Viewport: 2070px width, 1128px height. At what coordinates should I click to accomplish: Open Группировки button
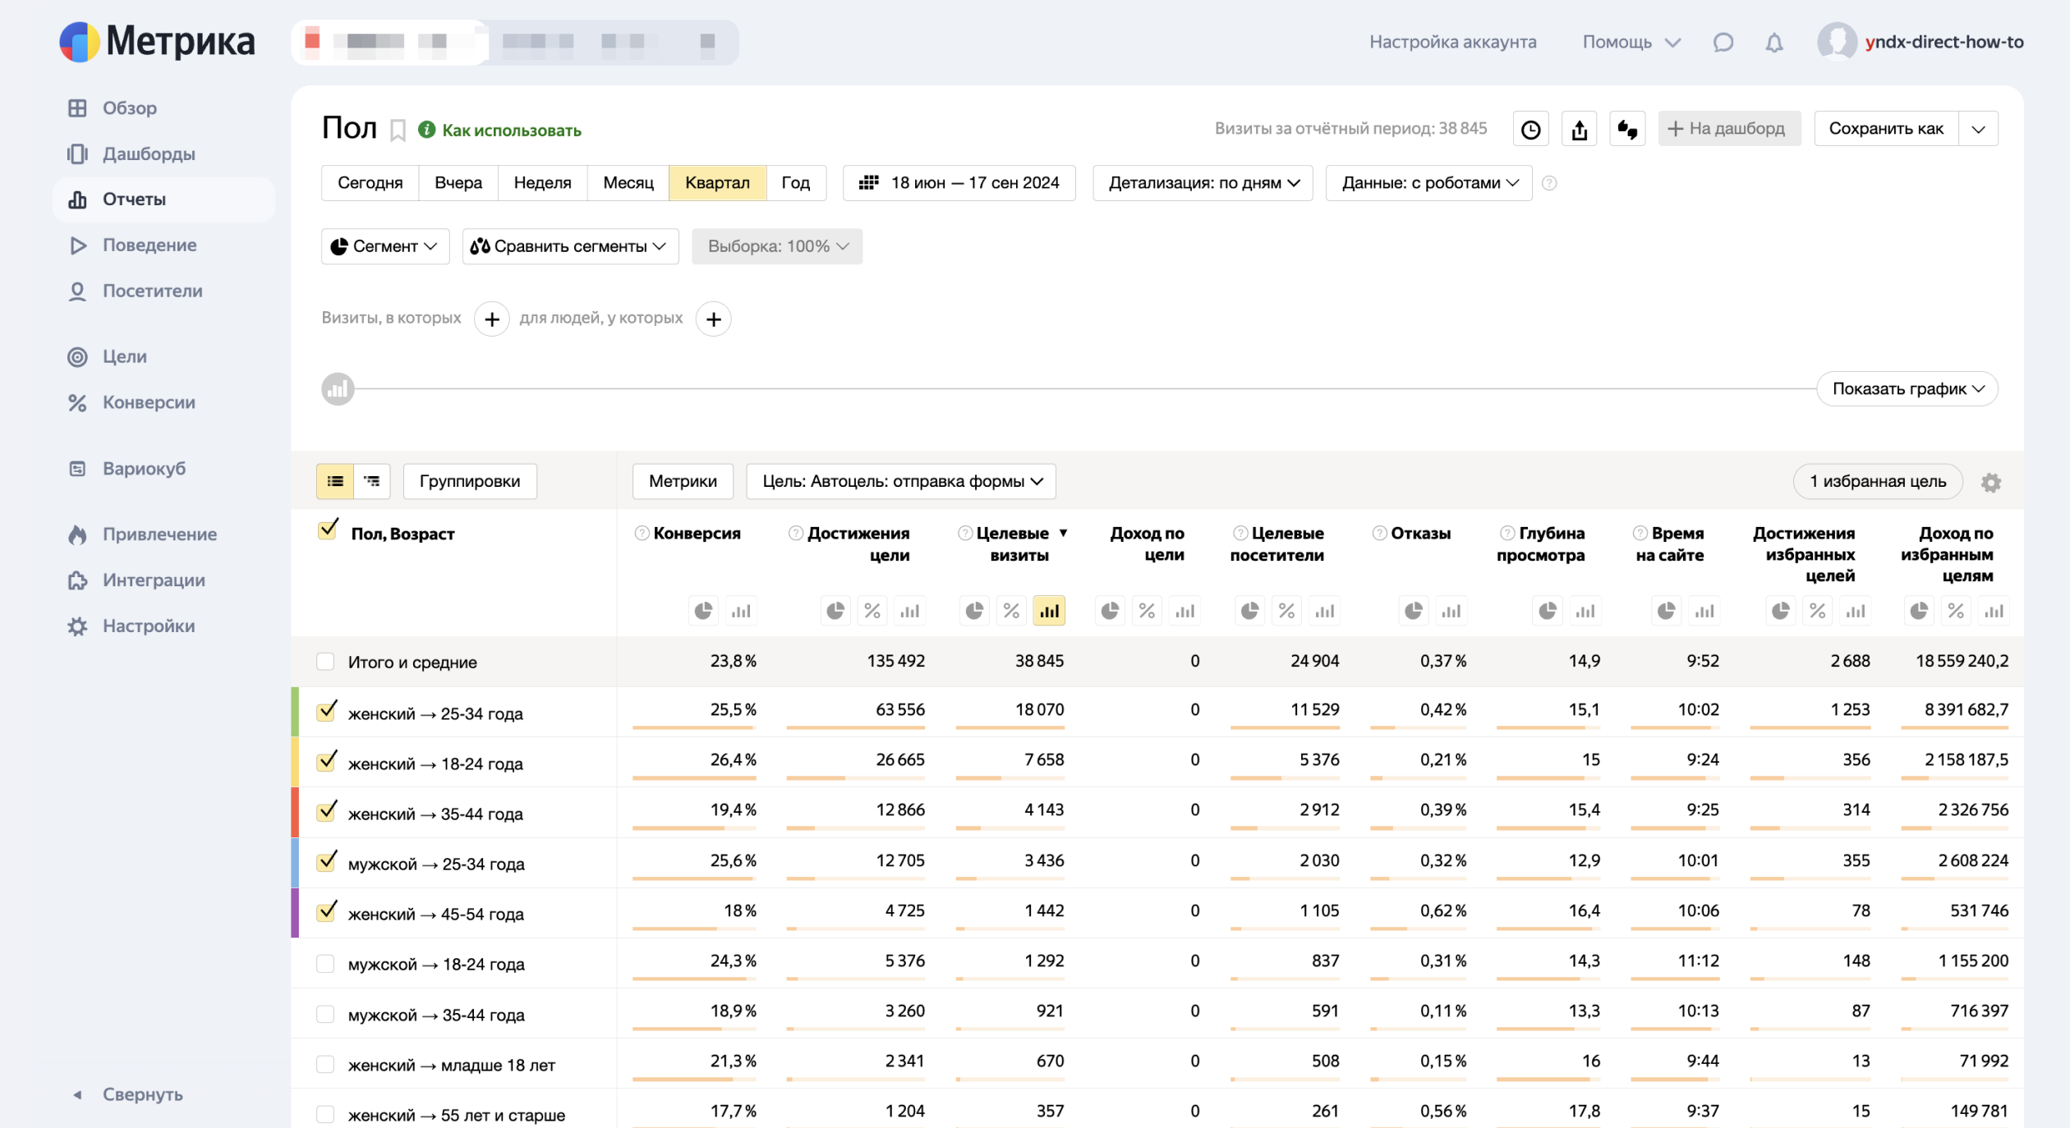coord(470,481)
